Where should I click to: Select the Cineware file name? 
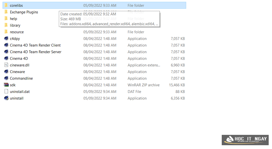(17, 72)
